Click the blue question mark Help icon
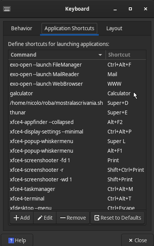154x246 pixels. [x=11, y=240]
